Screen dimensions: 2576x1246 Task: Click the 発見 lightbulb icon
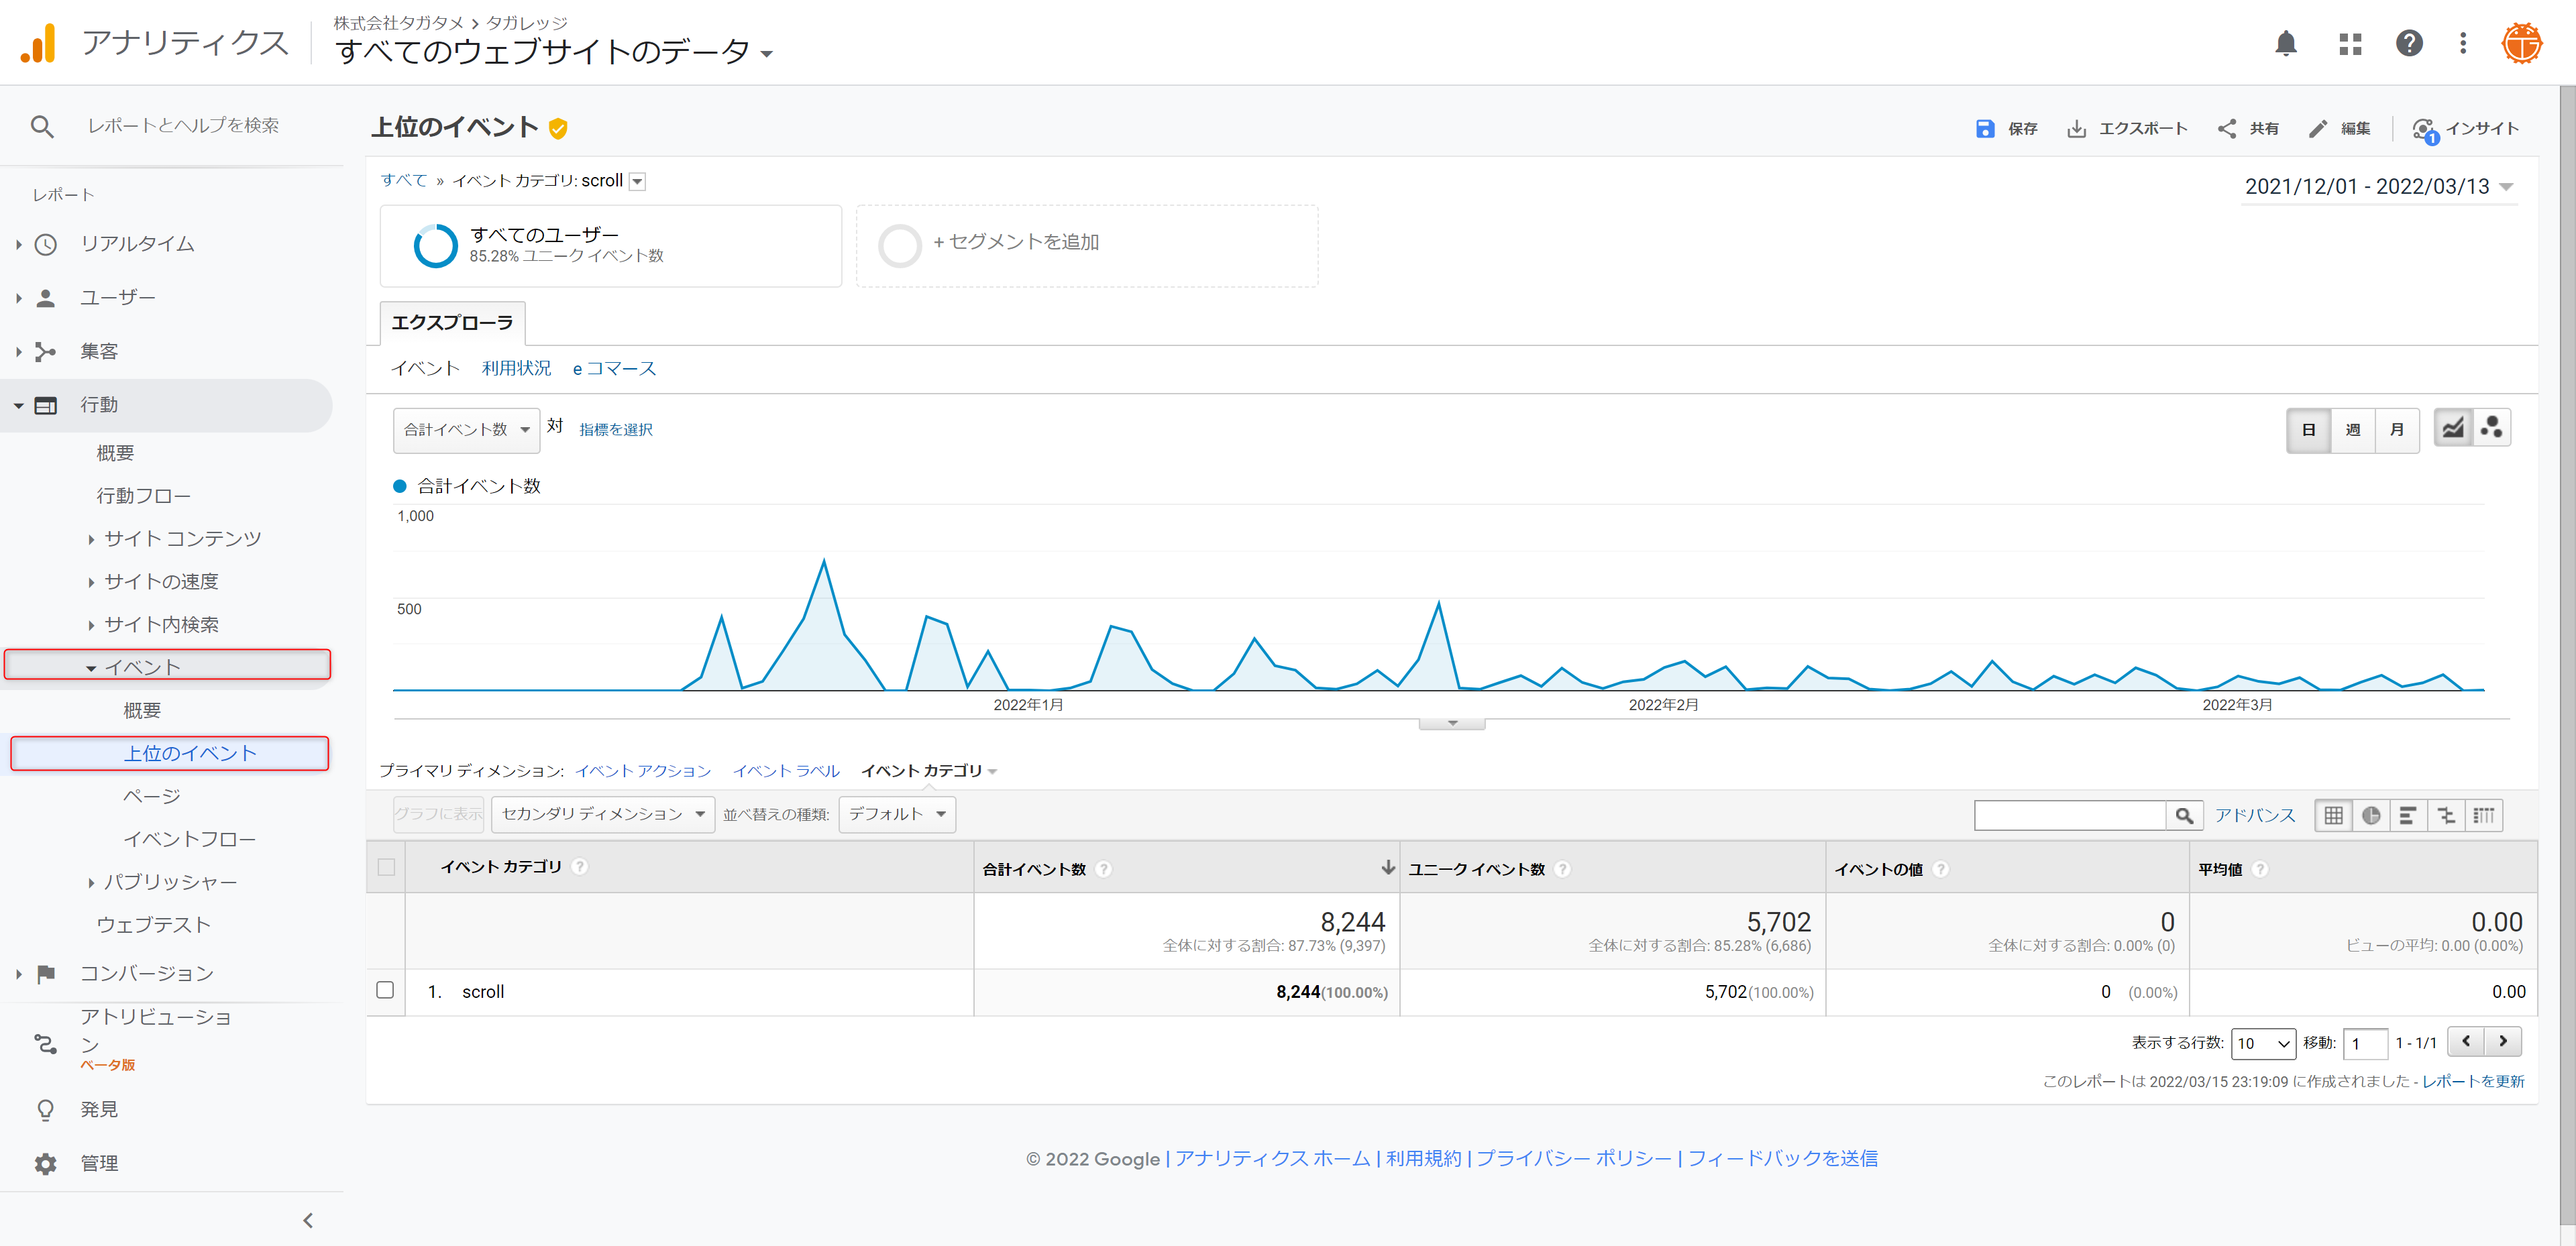coord(46,1110)
